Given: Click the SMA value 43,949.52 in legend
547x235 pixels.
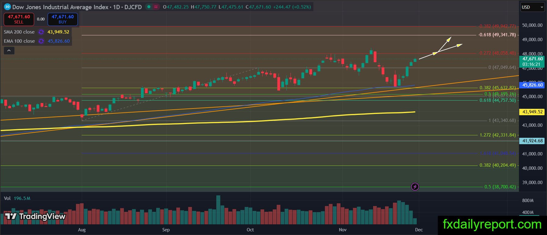Looking at the screenshot, I should click(58, 32).
